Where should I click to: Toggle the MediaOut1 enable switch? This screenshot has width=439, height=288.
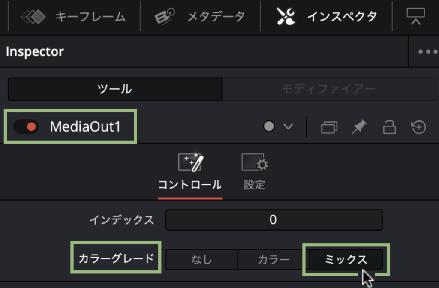26,127
